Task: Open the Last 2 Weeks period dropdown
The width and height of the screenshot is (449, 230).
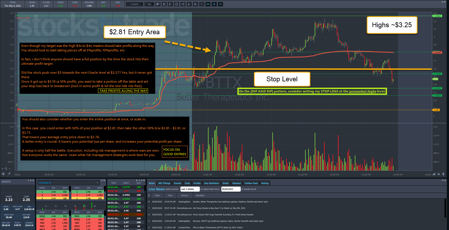Action: 190,189
